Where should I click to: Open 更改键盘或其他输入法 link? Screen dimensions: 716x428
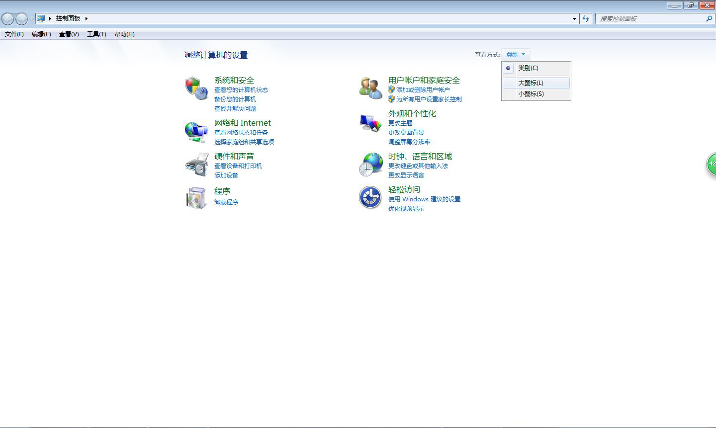click(x=418, y=166)
